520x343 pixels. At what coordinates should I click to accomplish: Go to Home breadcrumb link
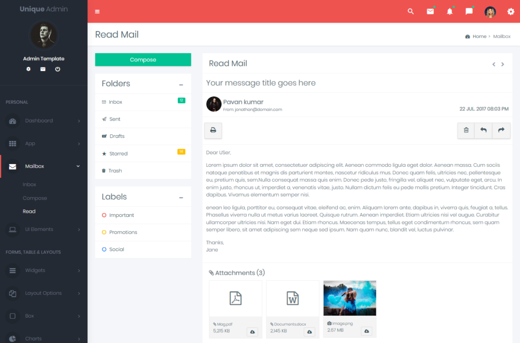[x=479, y=36]
